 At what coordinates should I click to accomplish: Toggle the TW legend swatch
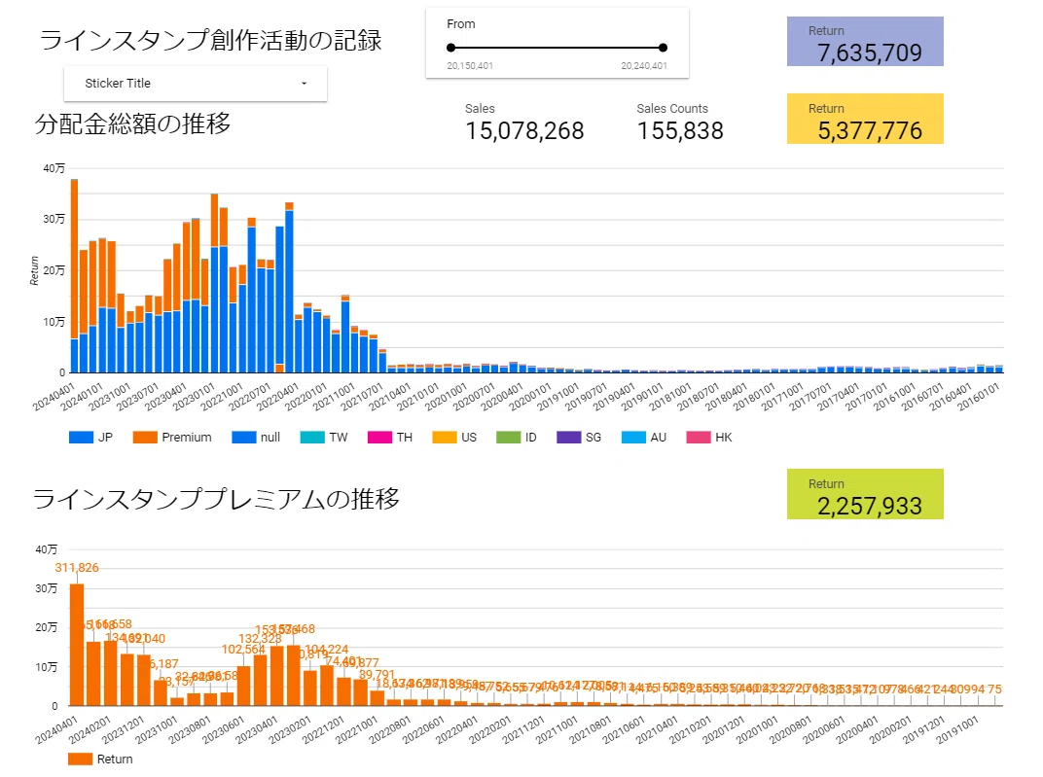(312, 437)
